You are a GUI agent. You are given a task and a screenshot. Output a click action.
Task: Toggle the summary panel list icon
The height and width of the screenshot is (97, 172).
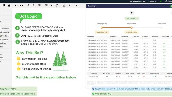pos(46,5)
